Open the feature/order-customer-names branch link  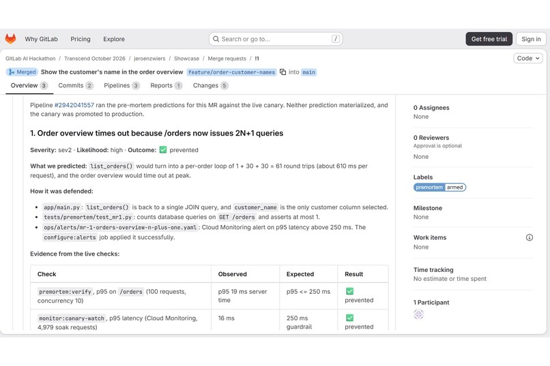click(x=231, y=72)
